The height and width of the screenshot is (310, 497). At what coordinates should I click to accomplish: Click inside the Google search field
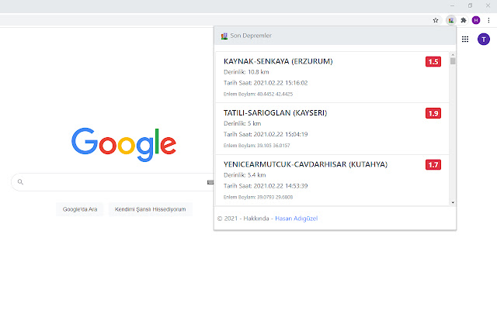[113, 182]
